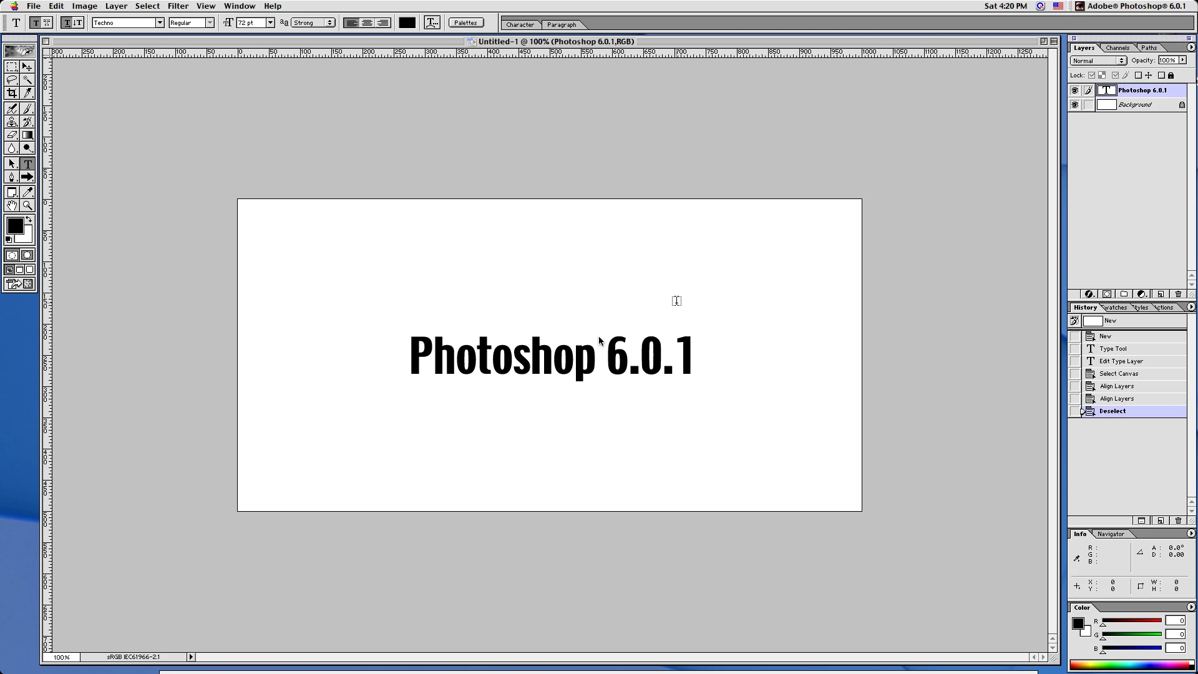Select the Zoom magnifier tool

coord(27,205)
